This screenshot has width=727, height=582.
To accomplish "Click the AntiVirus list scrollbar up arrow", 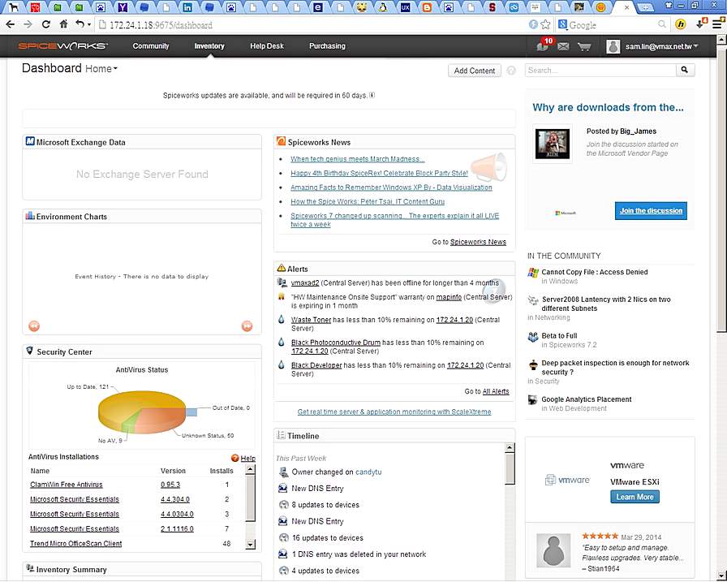I will click(x=251, y=469).
